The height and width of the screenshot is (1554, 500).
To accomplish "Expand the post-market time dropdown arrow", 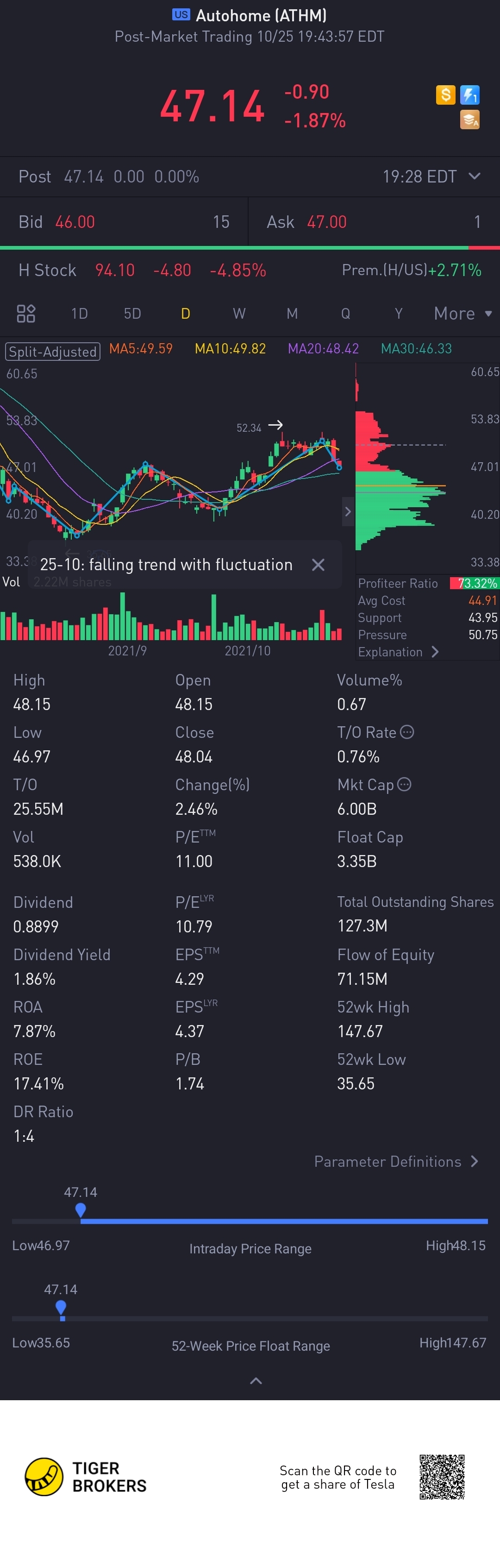I will (475, 176).
